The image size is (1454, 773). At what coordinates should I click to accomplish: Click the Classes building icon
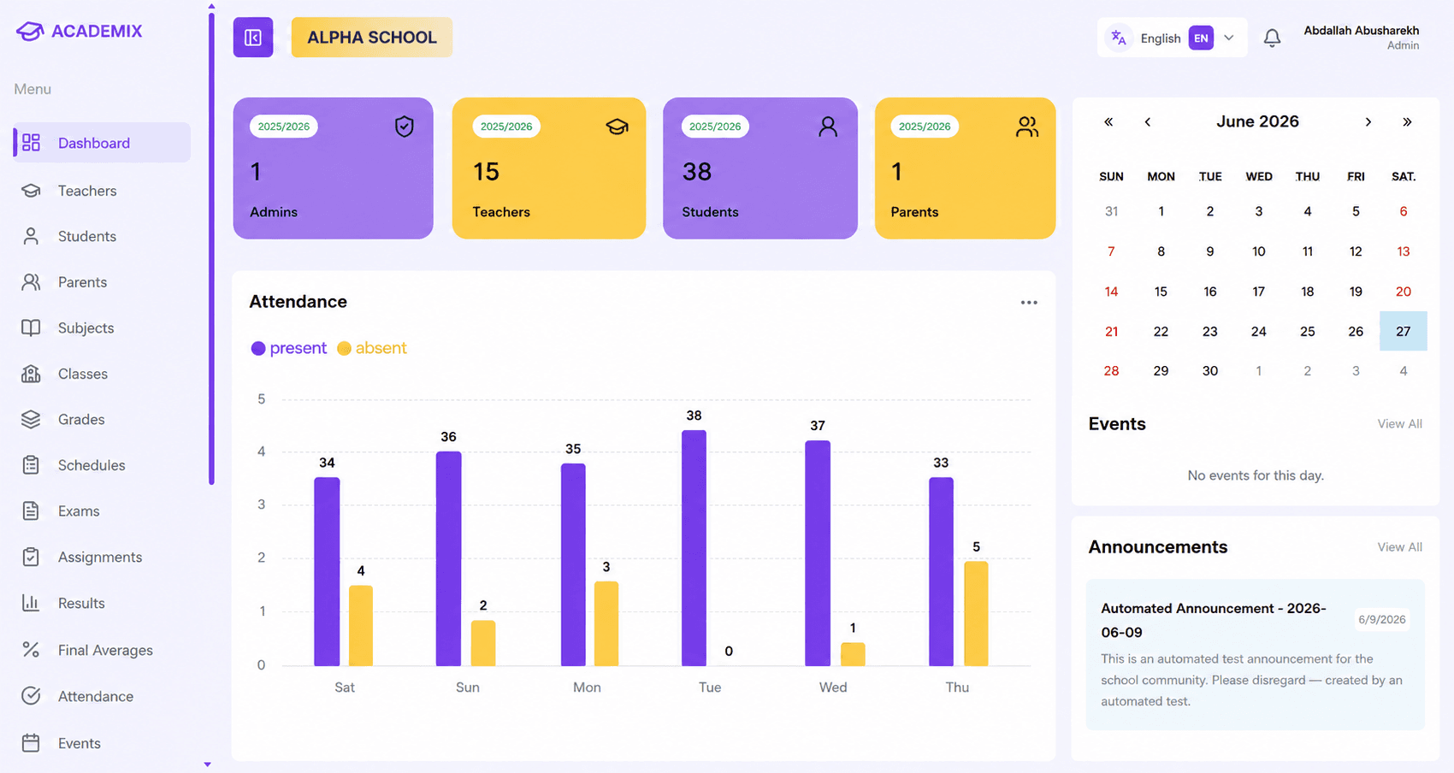(x=31, y=374)
